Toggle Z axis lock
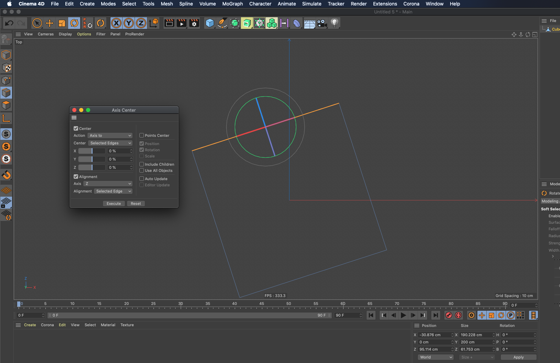Image resolution: width=560 pixels, height=363 pixels. pos(141,23)
